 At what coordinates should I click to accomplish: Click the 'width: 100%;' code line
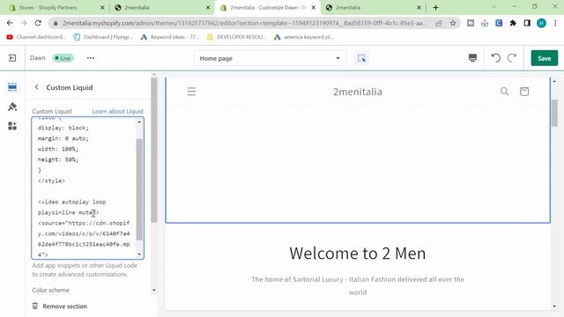click(58, 149)
